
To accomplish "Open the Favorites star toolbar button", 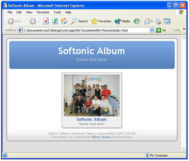I will click(101, 21).
